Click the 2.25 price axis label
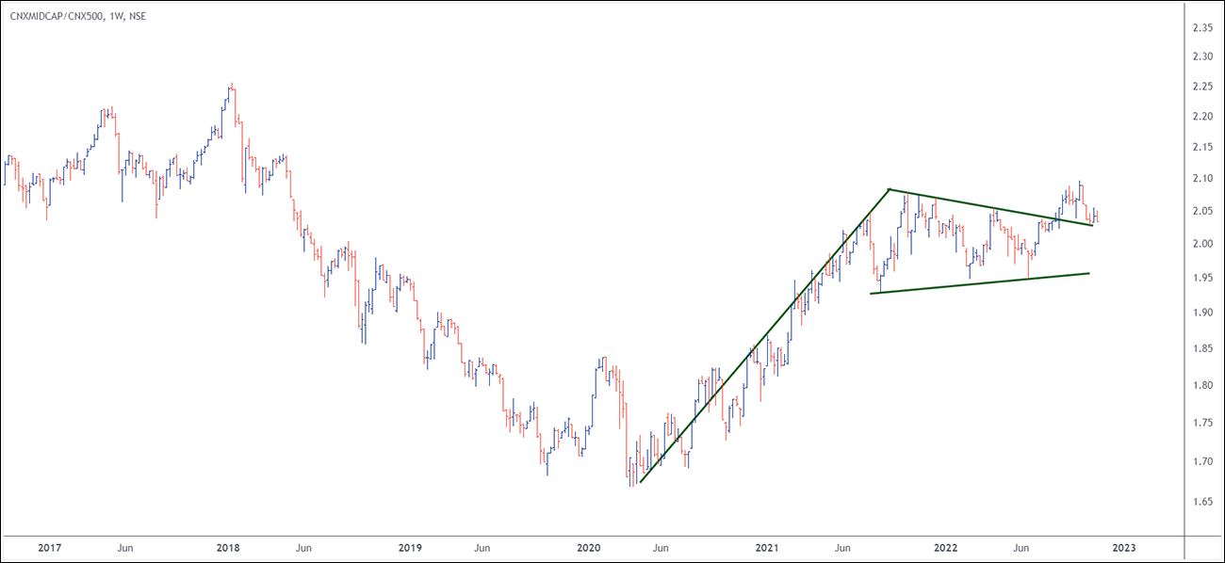 click(1201, 87)
